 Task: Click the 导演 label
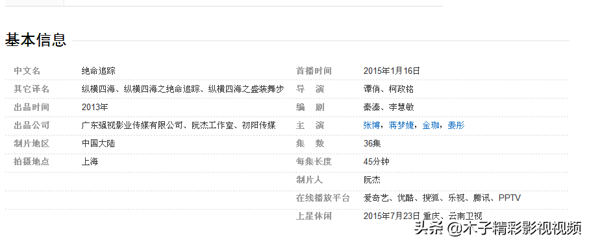[x=310, y=89]
